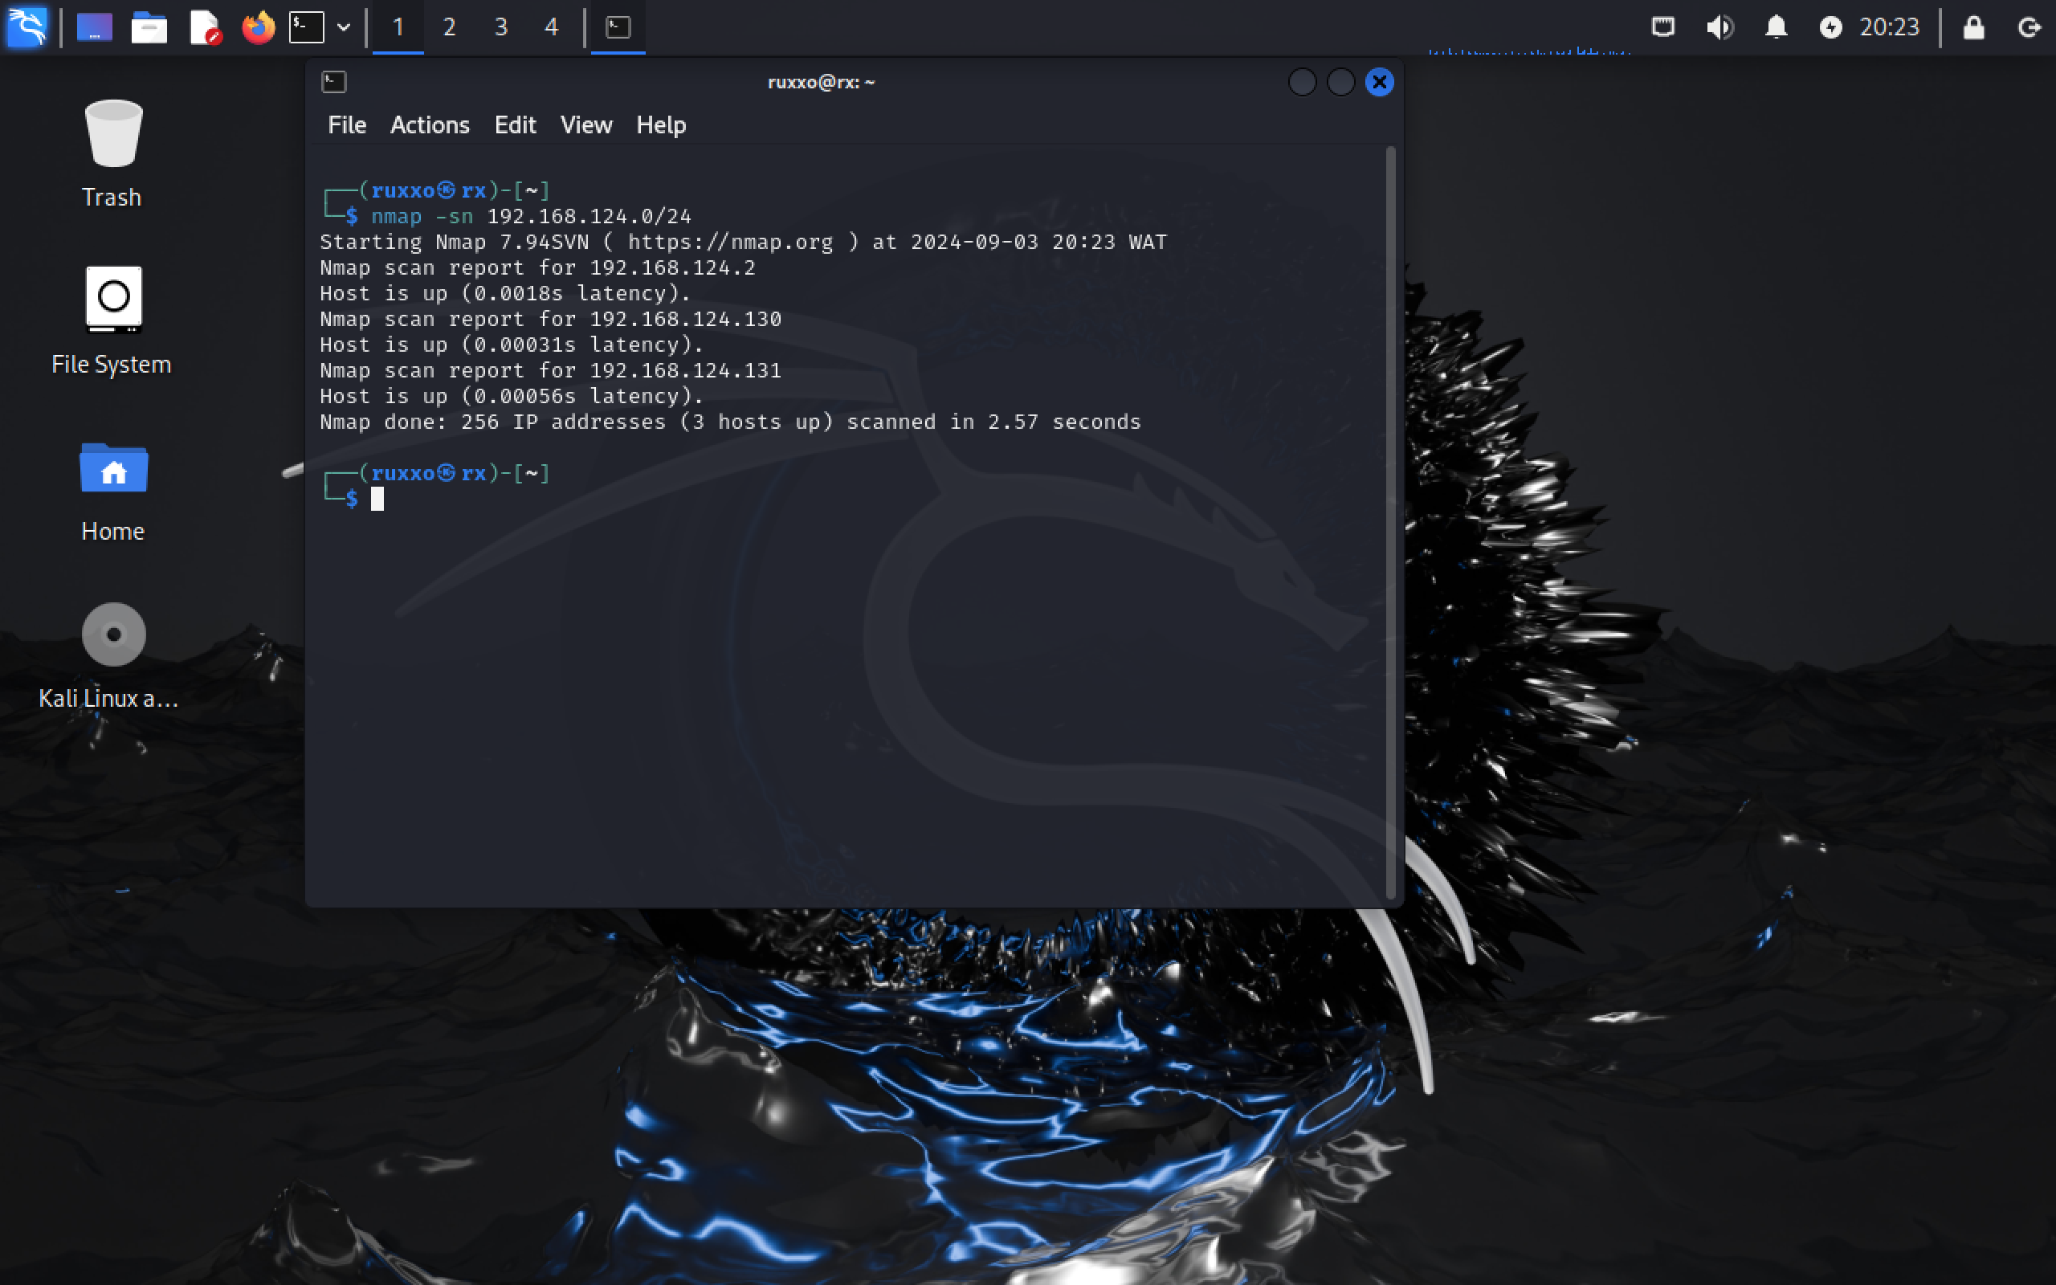
Task: Maximize the terminal window
Action: [1340, 83]
